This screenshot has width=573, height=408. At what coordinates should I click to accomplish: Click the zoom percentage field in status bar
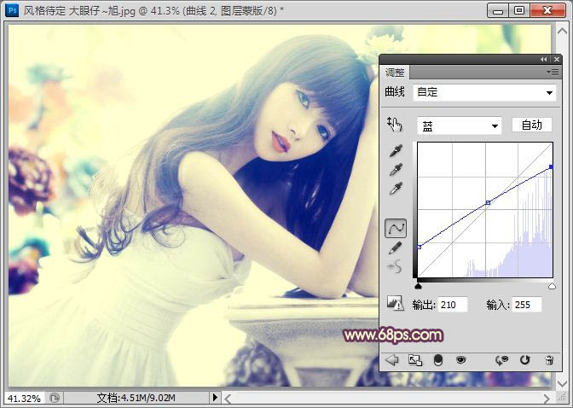(x=23, y=398)
